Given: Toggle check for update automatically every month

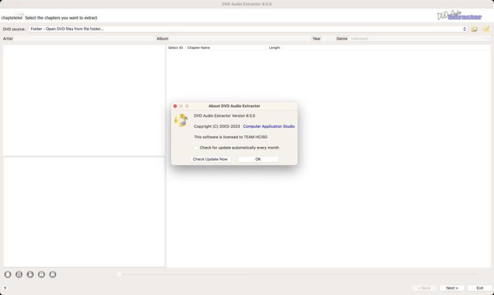Looking at the screenshot, I should [196, 147].
